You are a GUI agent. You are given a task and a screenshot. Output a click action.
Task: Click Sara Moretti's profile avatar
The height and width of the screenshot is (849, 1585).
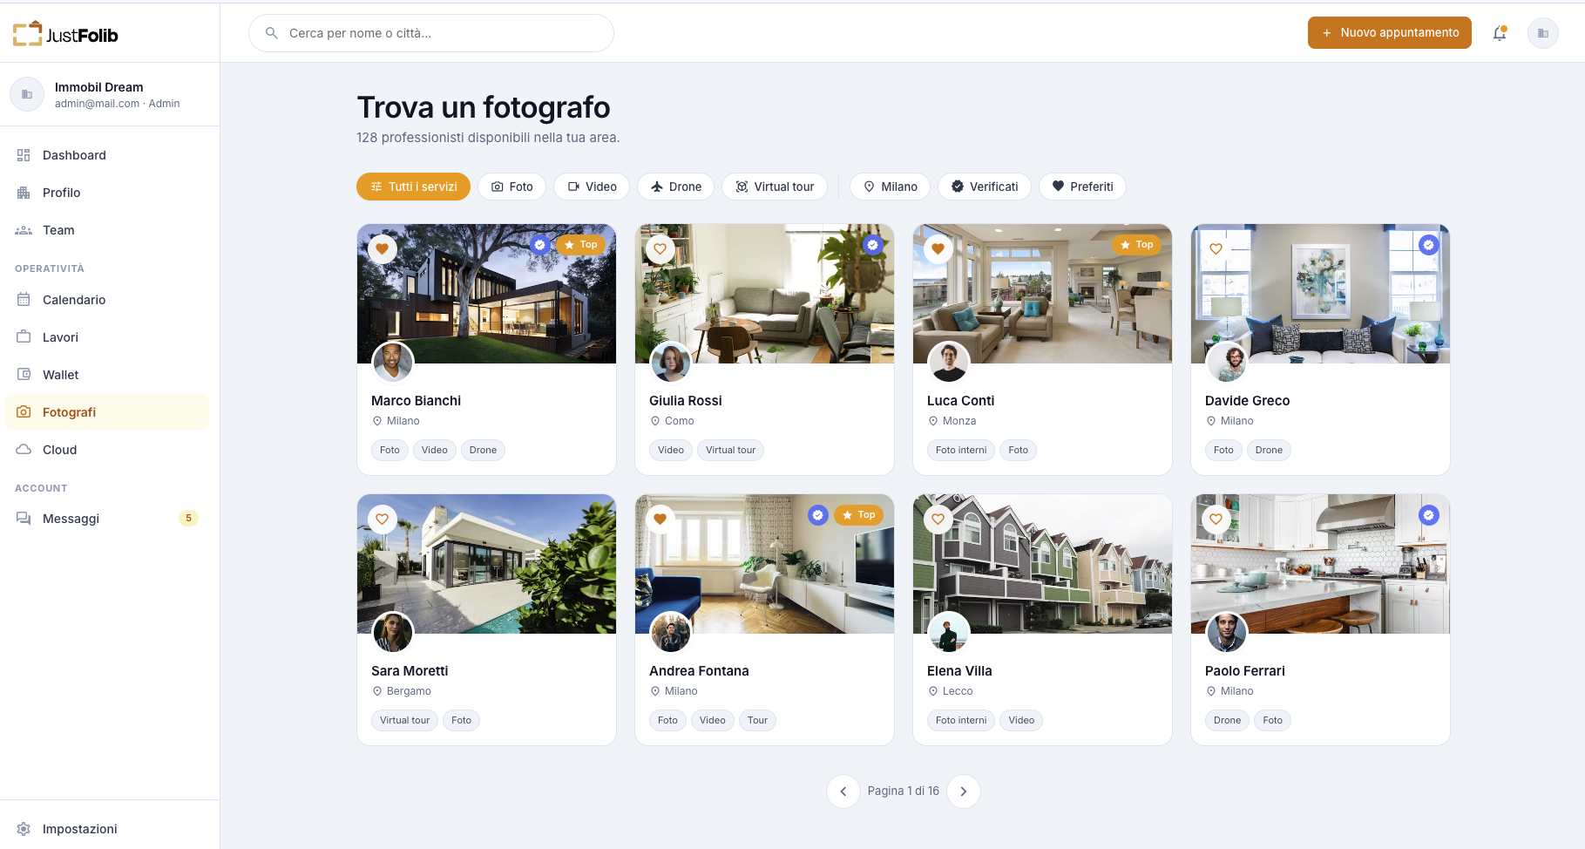[393, 633]
